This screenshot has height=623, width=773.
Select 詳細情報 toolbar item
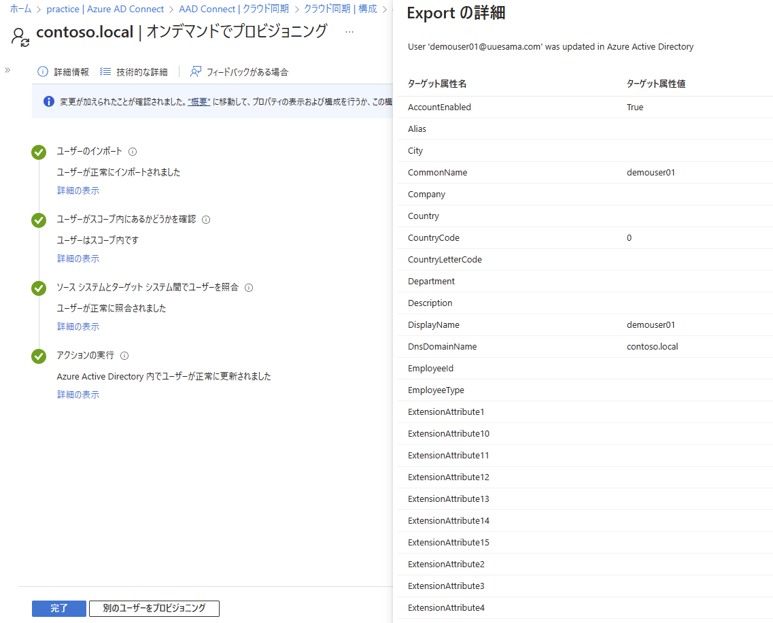point(64,72)
